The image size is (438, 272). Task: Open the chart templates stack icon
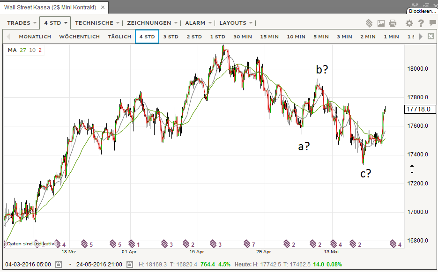(369, 23)
